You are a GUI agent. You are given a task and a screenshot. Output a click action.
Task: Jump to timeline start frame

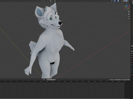47,80
